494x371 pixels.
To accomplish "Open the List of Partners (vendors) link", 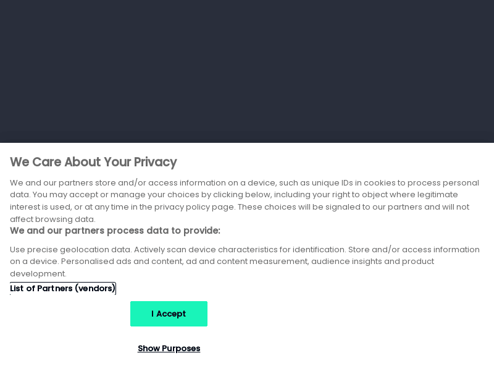I will [x=63, y=288].
